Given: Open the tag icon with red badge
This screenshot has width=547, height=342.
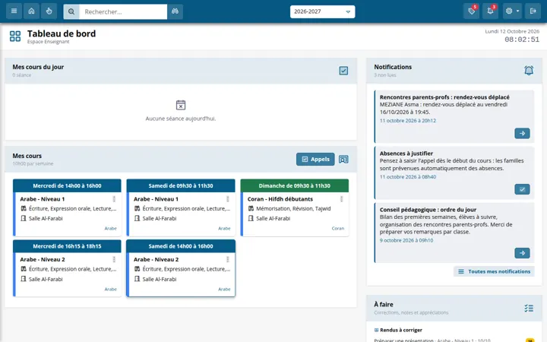Looking at the screenshot, I should click(472, 11).
